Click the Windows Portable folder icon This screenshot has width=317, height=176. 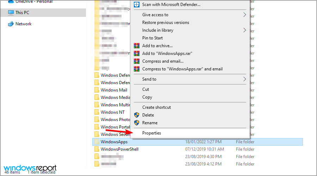pos(97,127)
